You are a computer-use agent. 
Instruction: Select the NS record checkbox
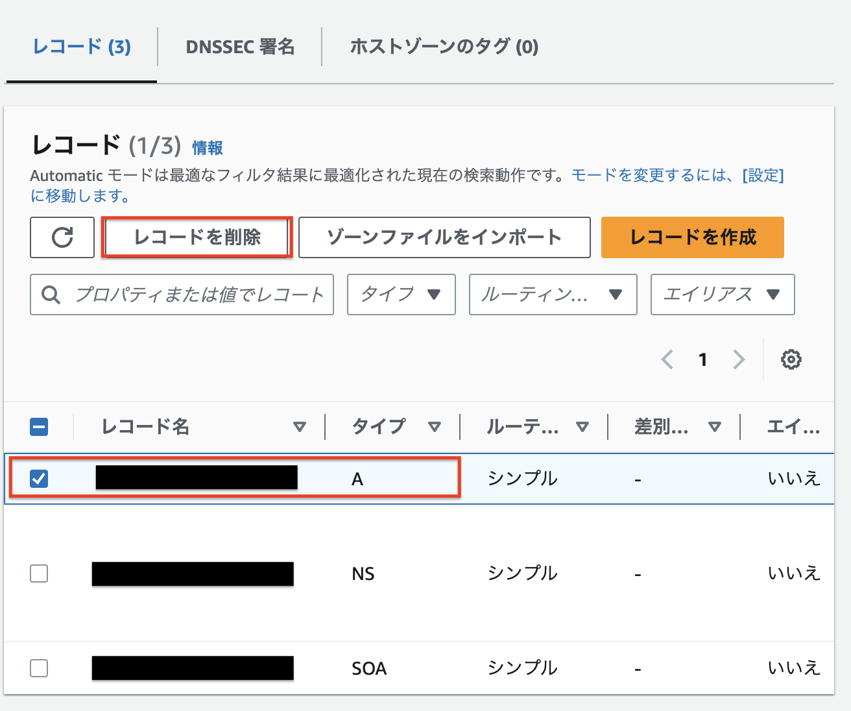(x=38, y=573)
